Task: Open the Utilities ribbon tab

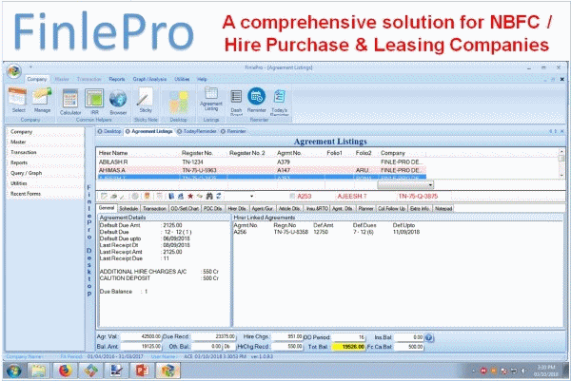Action: (182, 79)
